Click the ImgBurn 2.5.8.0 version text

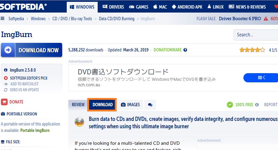[x=23, y=70]
